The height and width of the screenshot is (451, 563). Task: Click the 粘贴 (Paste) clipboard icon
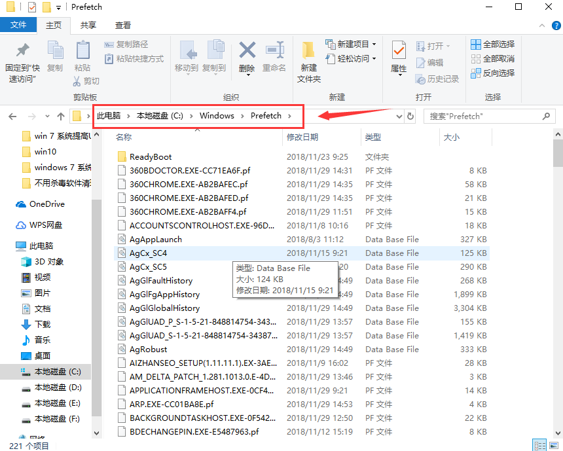(x=82, y=51)
